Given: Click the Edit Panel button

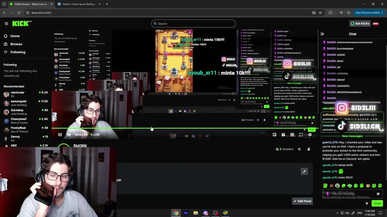Looking at the screenshot, I should (x=302, y=201).
